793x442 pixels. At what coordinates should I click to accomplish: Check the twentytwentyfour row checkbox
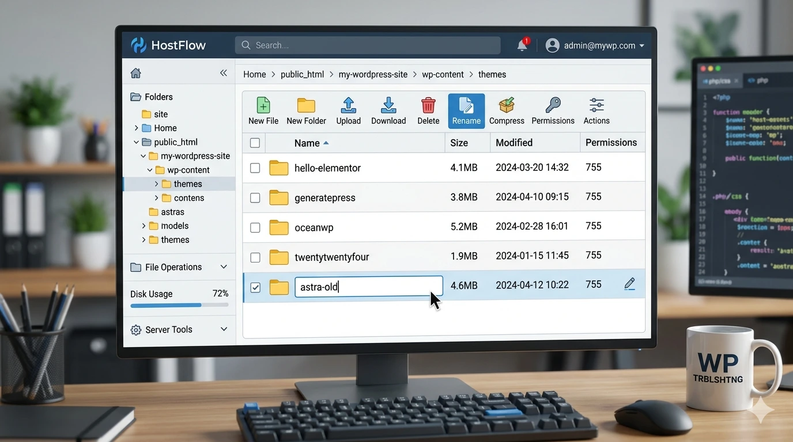255,257
